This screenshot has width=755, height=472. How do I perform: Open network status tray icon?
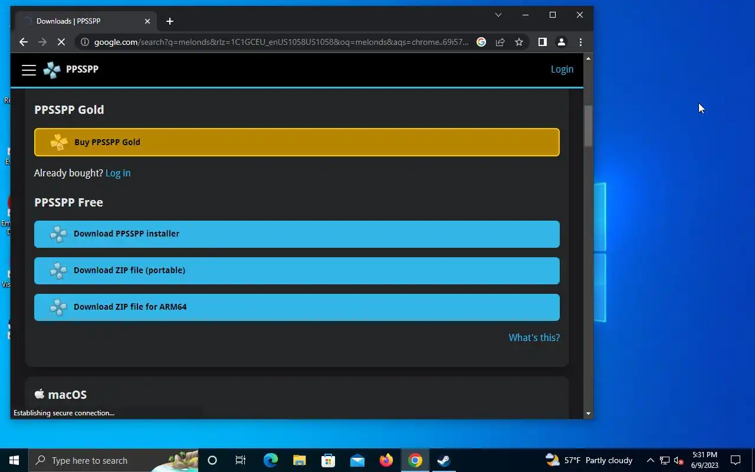pos(665,460)
